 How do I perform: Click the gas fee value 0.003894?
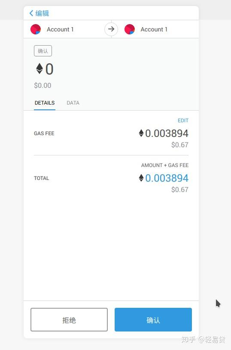167,133
